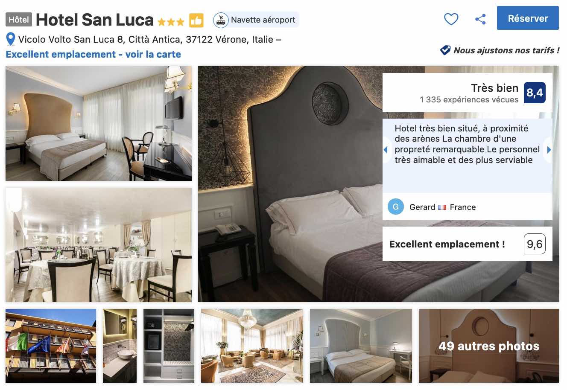Click the airport shuttle icon
Screen dimensions: 567x390
pos(221,20)
